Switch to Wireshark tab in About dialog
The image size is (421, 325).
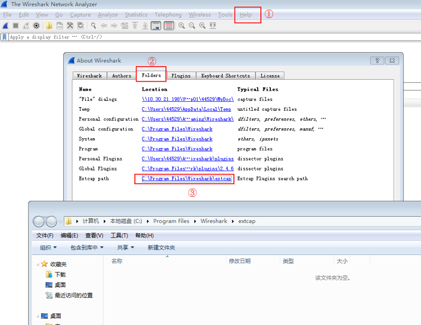[x=90, y=76]
